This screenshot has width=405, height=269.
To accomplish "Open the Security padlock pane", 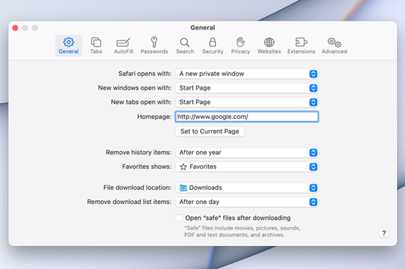I will pyautogui.click(x=213, y=46).
